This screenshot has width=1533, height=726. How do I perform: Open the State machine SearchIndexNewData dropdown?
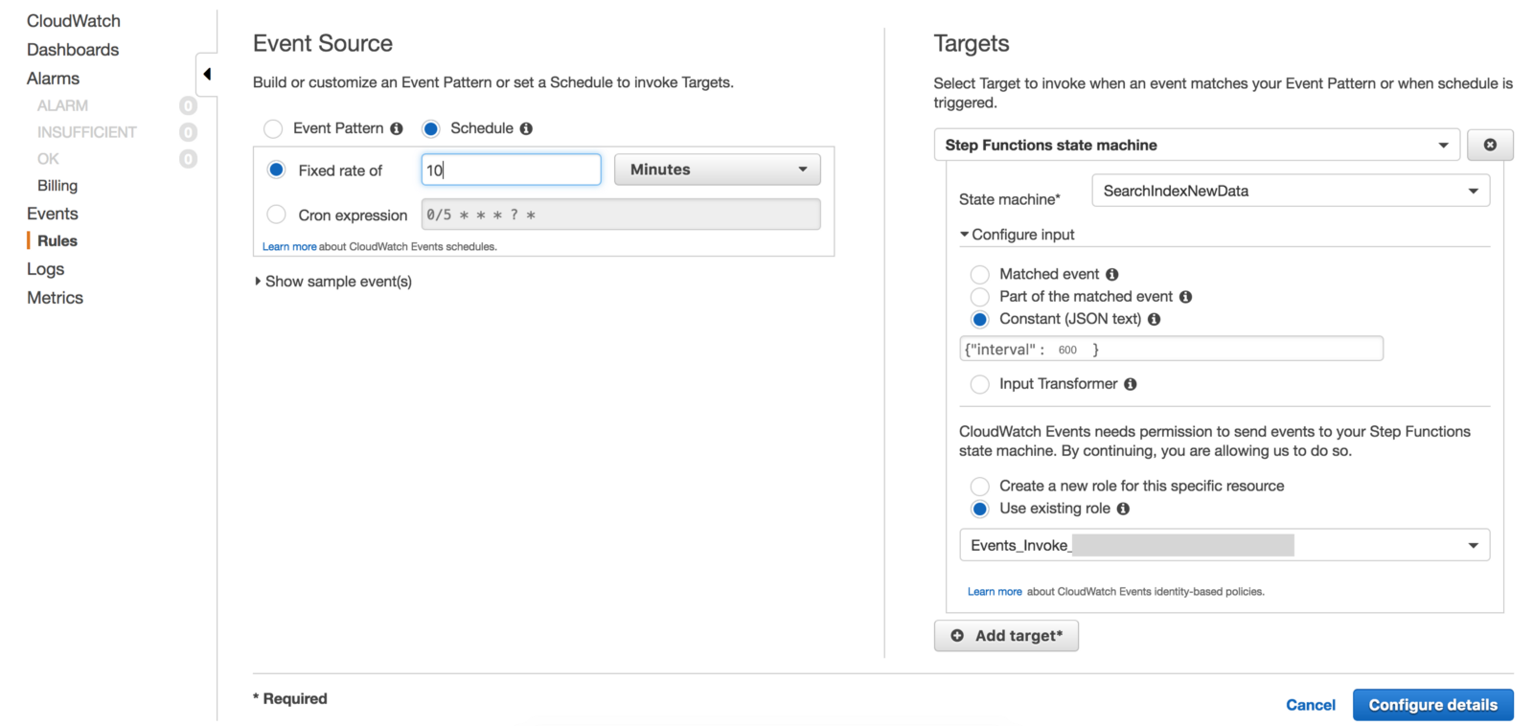tap(1290, 191)
